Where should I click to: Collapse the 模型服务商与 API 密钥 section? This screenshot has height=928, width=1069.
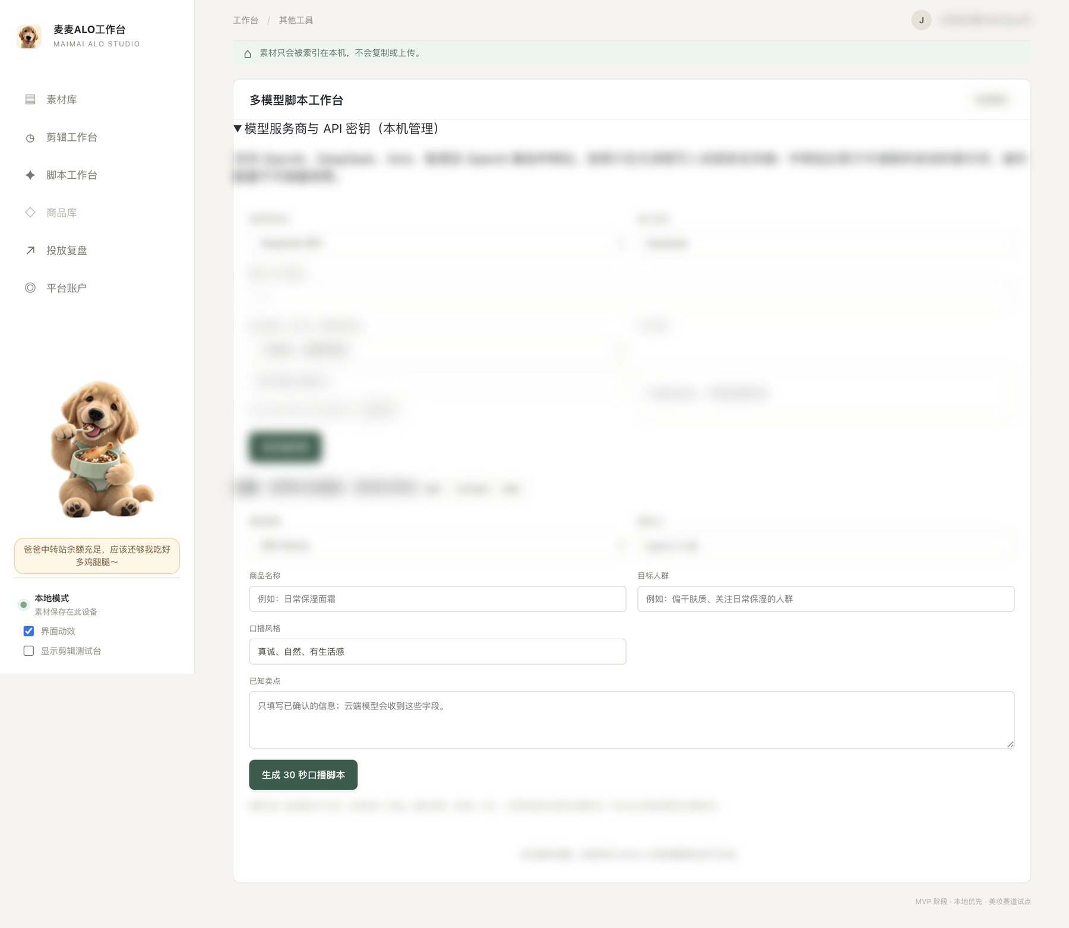click(x=336, y=128)
